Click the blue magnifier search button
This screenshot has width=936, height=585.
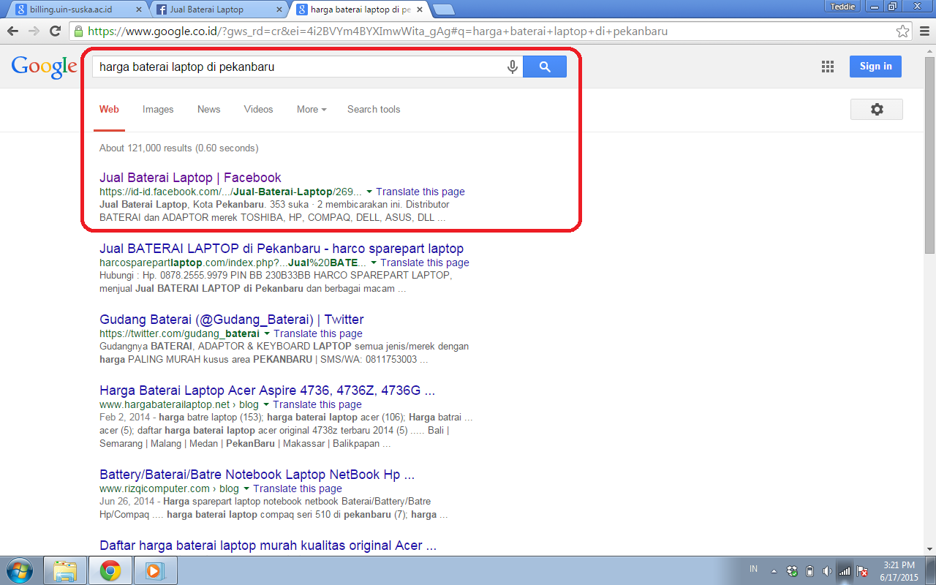(x=545, y=67)
